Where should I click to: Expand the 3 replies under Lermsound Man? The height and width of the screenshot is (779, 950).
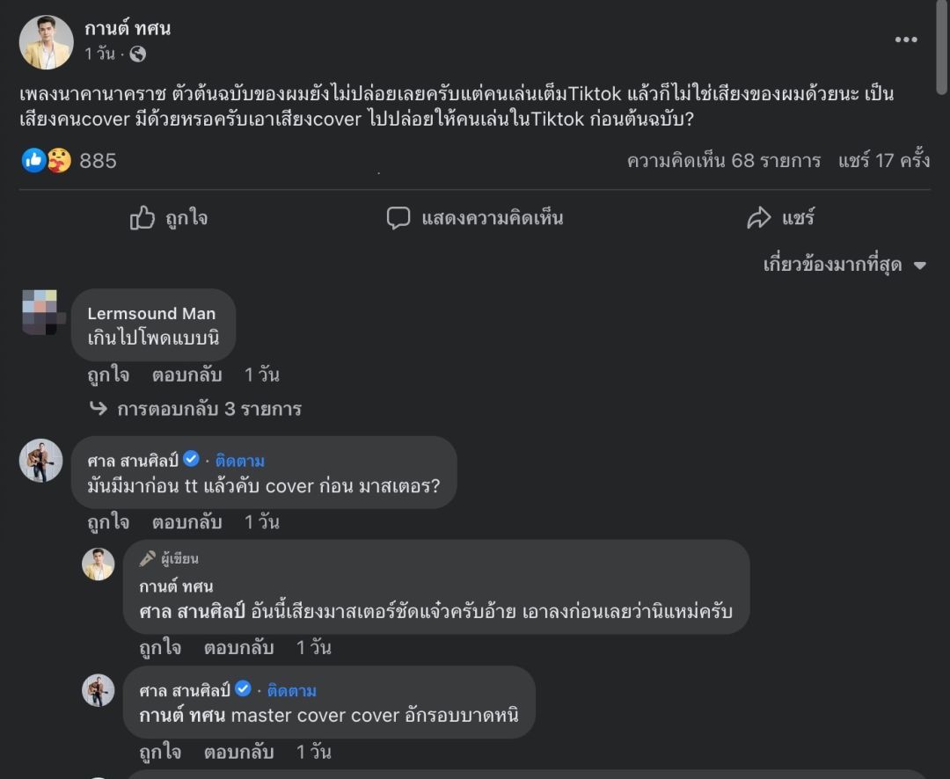pyautogui.click(x=208, y=409)
